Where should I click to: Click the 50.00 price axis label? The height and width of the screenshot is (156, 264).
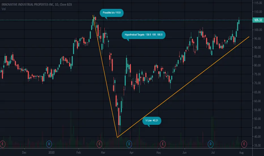pyautogui.click(x=258, y=119)
